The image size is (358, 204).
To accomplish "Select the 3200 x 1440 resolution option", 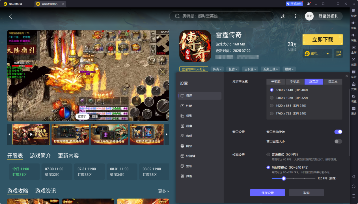I will click(272, 90).
